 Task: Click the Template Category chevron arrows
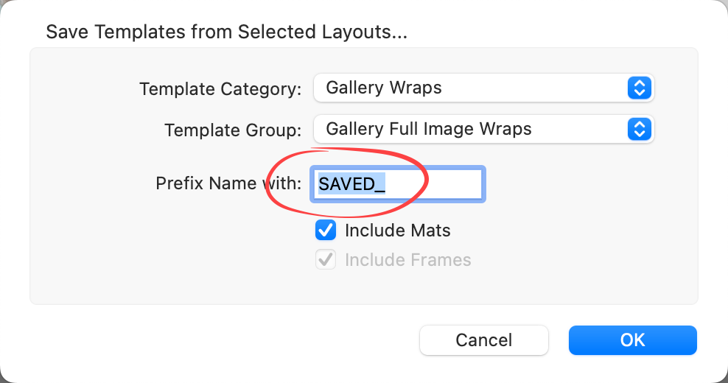click(640, 88)
